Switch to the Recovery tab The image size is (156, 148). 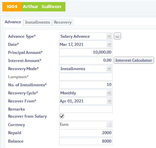coord(63,22)
